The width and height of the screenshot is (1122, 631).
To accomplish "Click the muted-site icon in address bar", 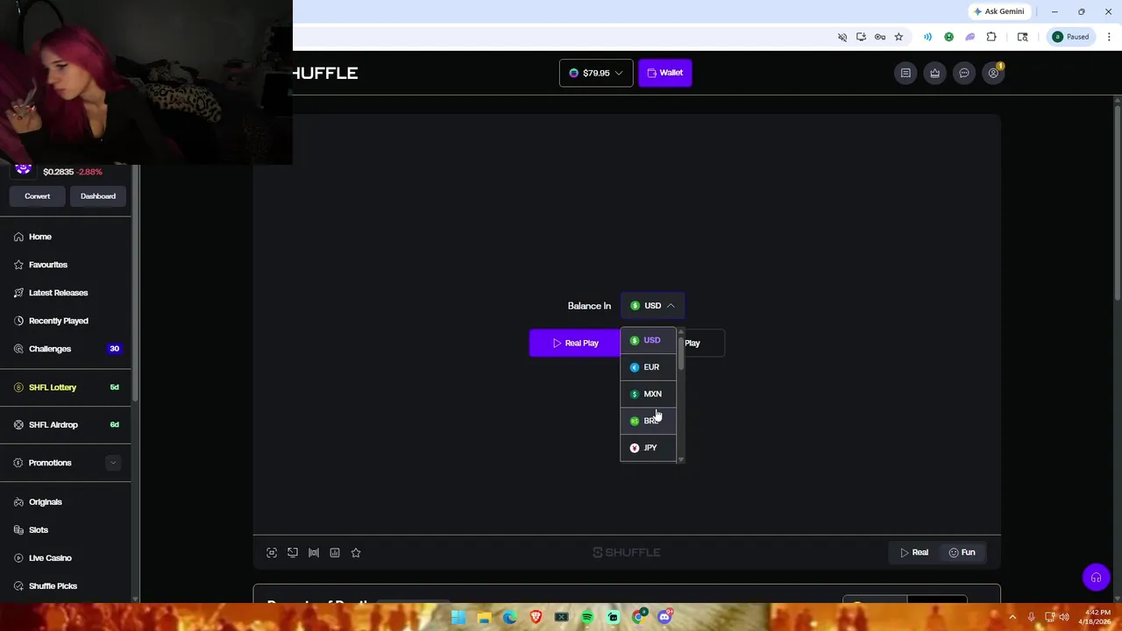I will 842,37.
